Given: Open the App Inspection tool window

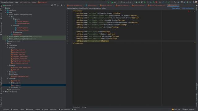Looking at the screenshot, I should pos(64,109).
